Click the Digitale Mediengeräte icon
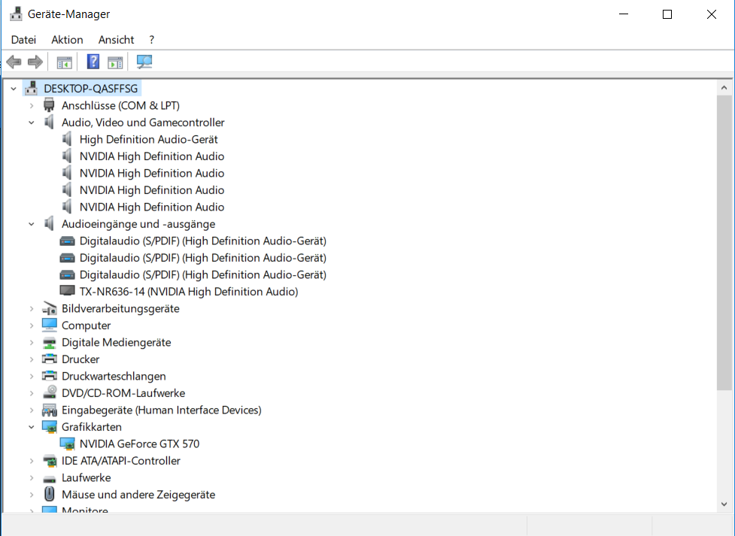 point(49,343)
